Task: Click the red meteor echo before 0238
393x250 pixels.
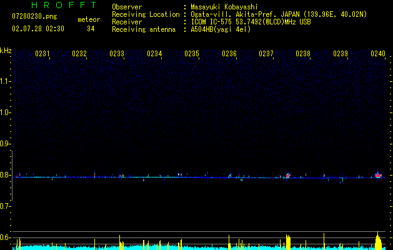Action: click(288, 176)
